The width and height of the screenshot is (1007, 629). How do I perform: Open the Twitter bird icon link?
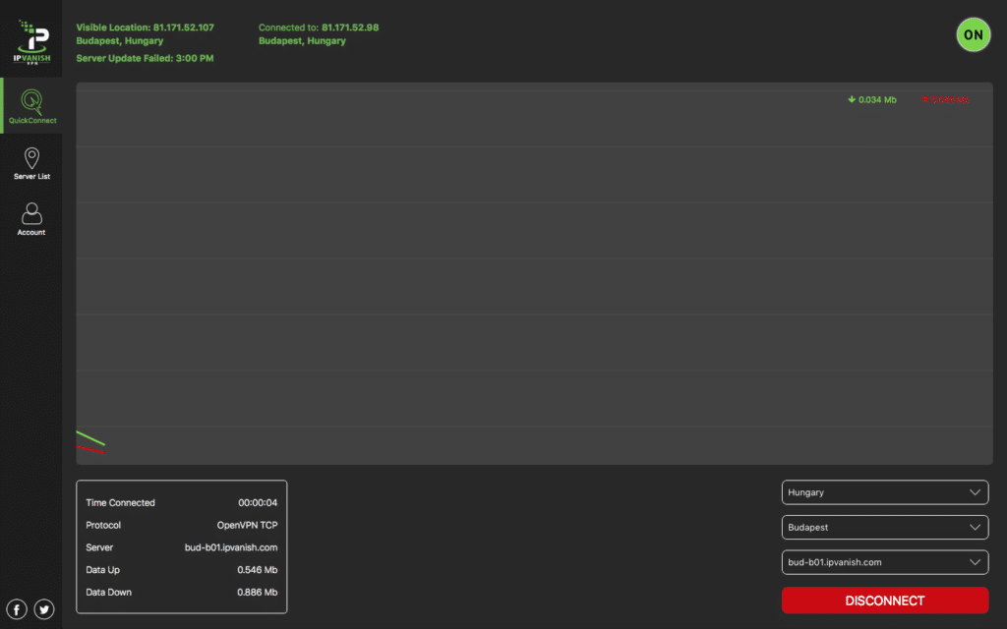click(44, 609)
